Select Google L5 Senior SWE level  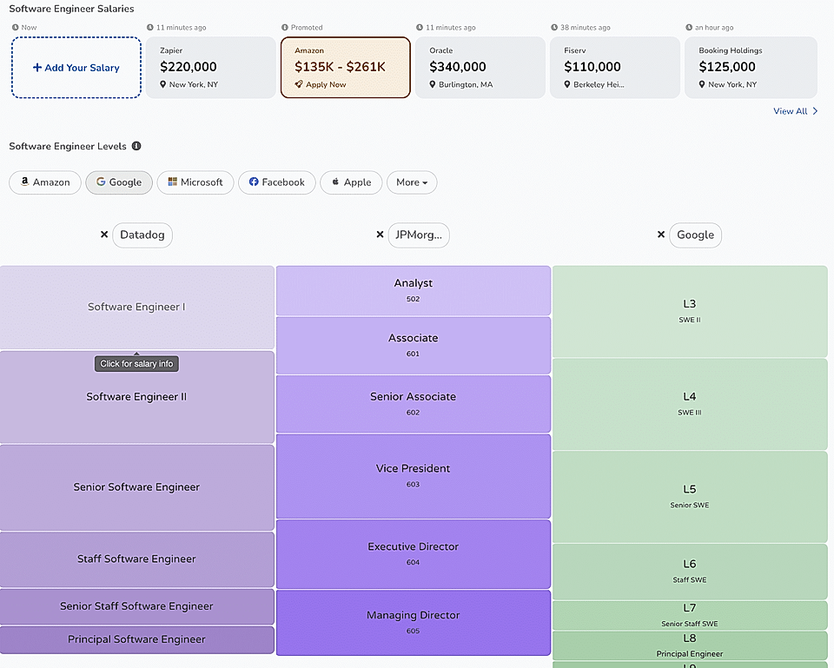pos(690,497)
